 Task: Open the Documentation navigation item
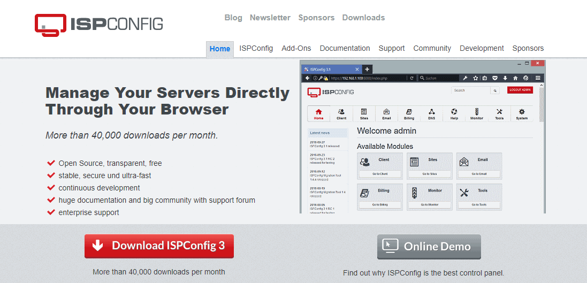(345, 48)
